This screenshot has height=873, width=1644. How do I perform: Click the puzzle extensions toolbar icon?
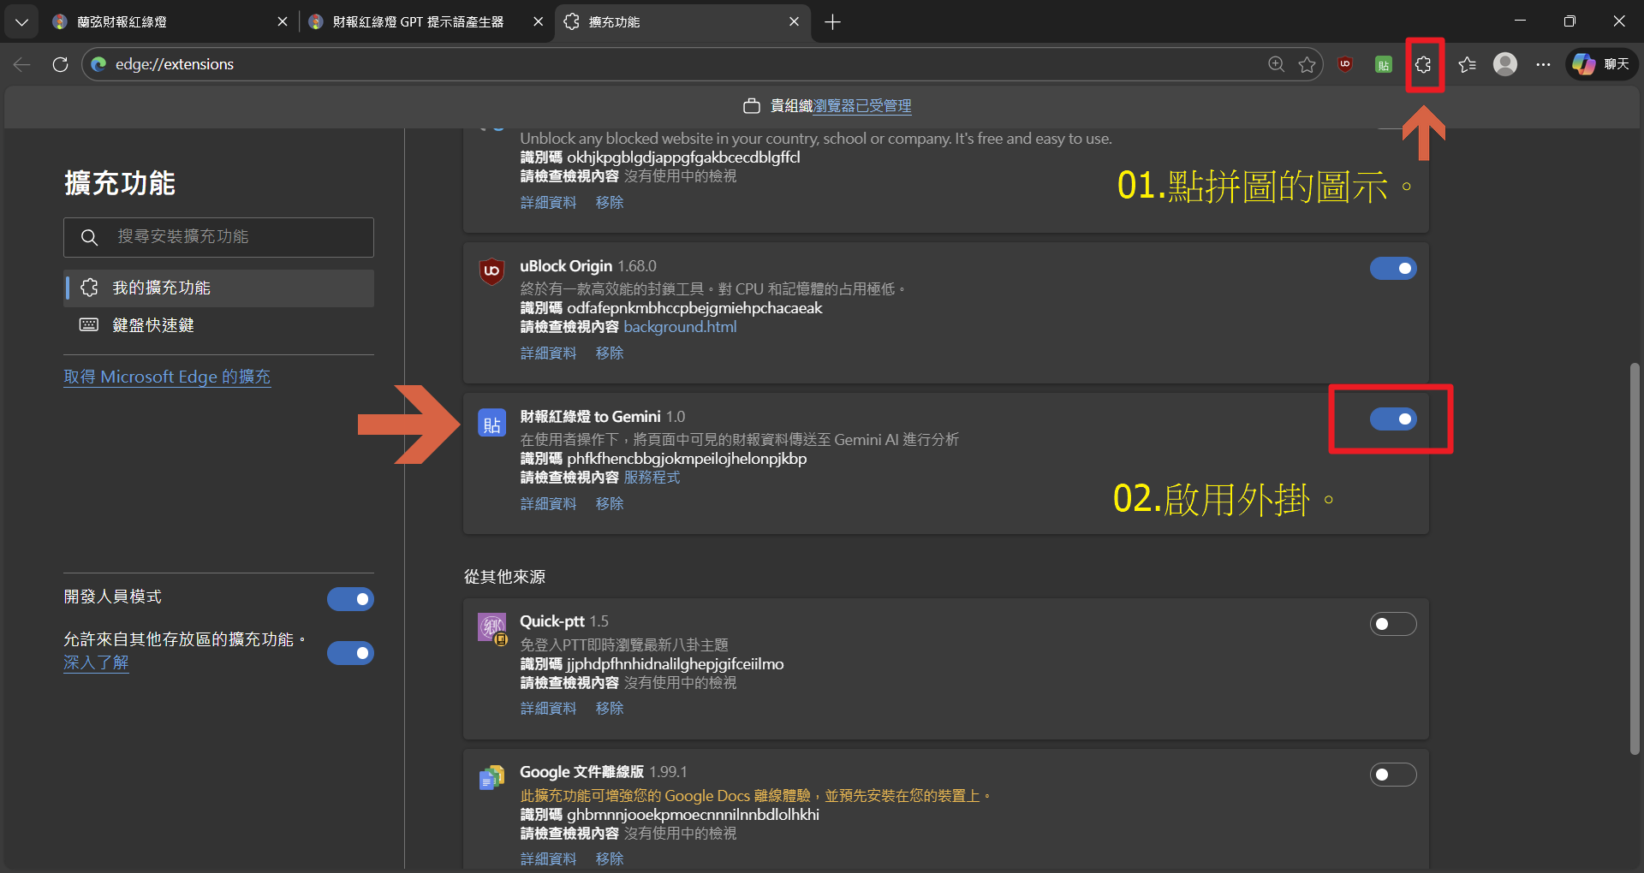[1423, 64]
